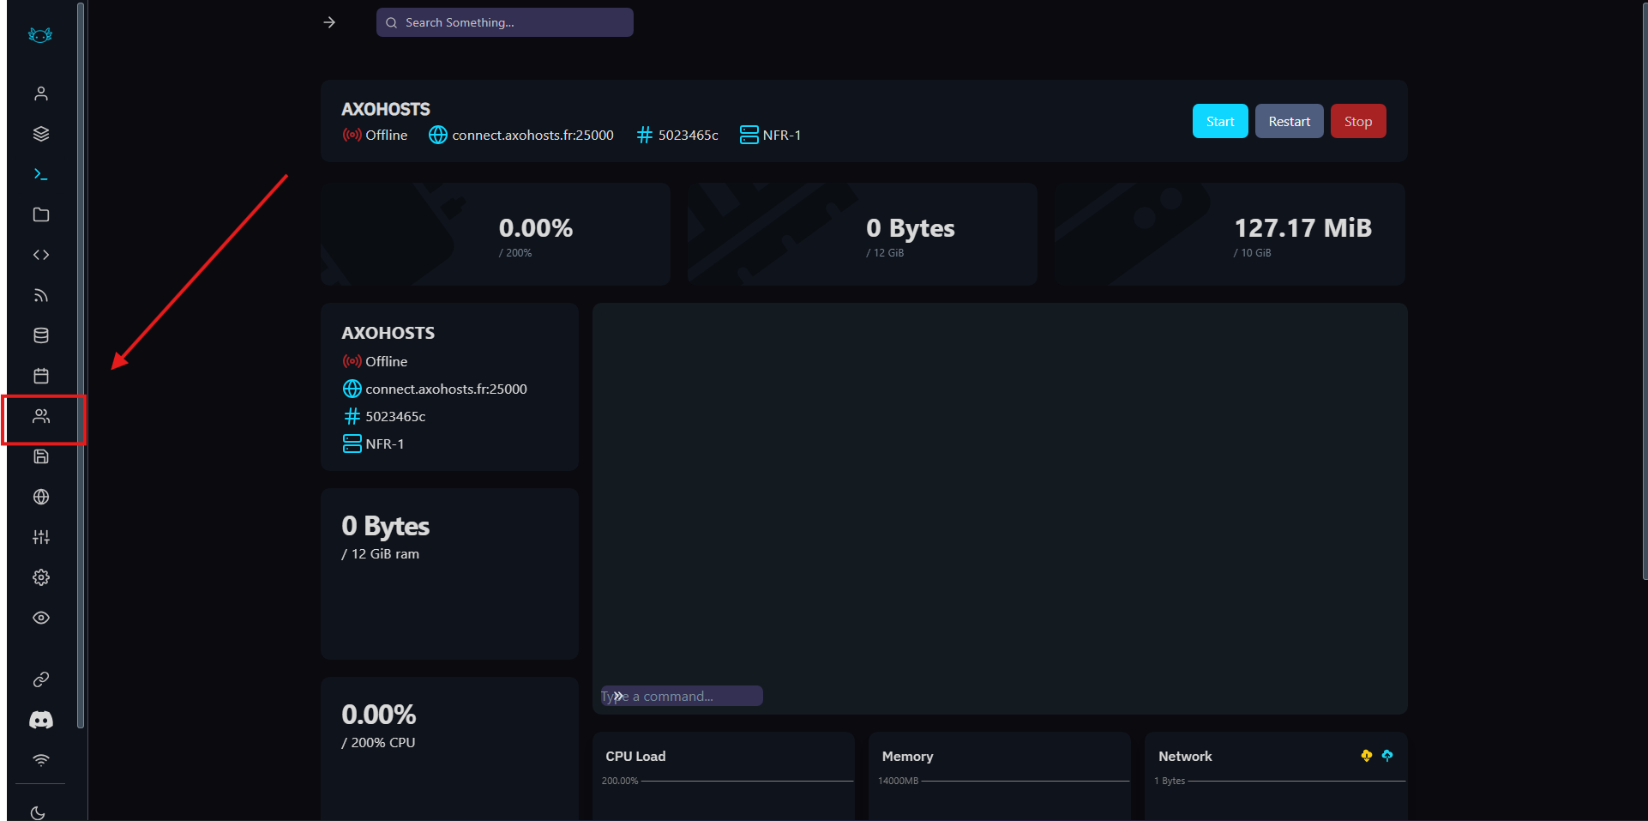The height and width of the screenshot is (821, 1648).
Task: Open the file manager folder icon
Action: pos(40,214)
